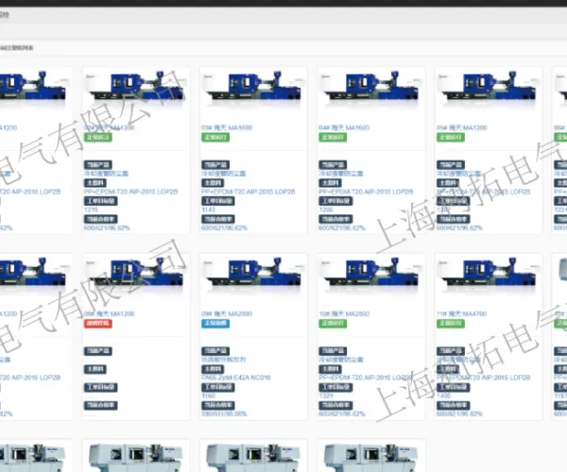The width and height of the screenshot is (567, 472).
Task: Open the 03# 海天 MA1600 title link
Action: pos(227,127)
